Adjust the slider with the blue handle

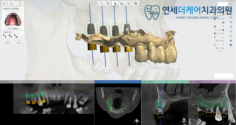pos(219,30)
